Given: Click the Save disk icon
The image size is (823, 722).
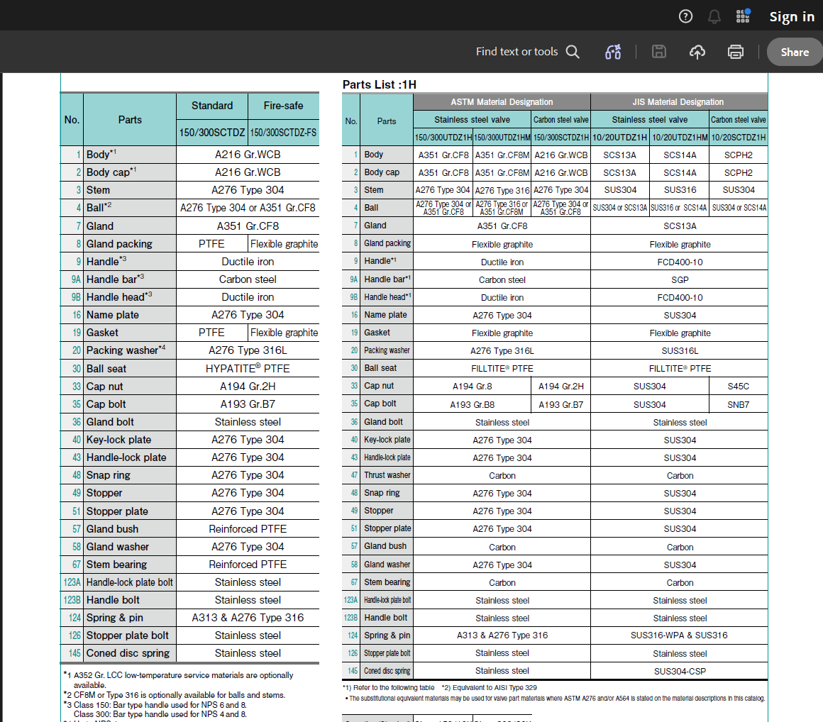Looking at the screenshot, I should tap(658, 52).
